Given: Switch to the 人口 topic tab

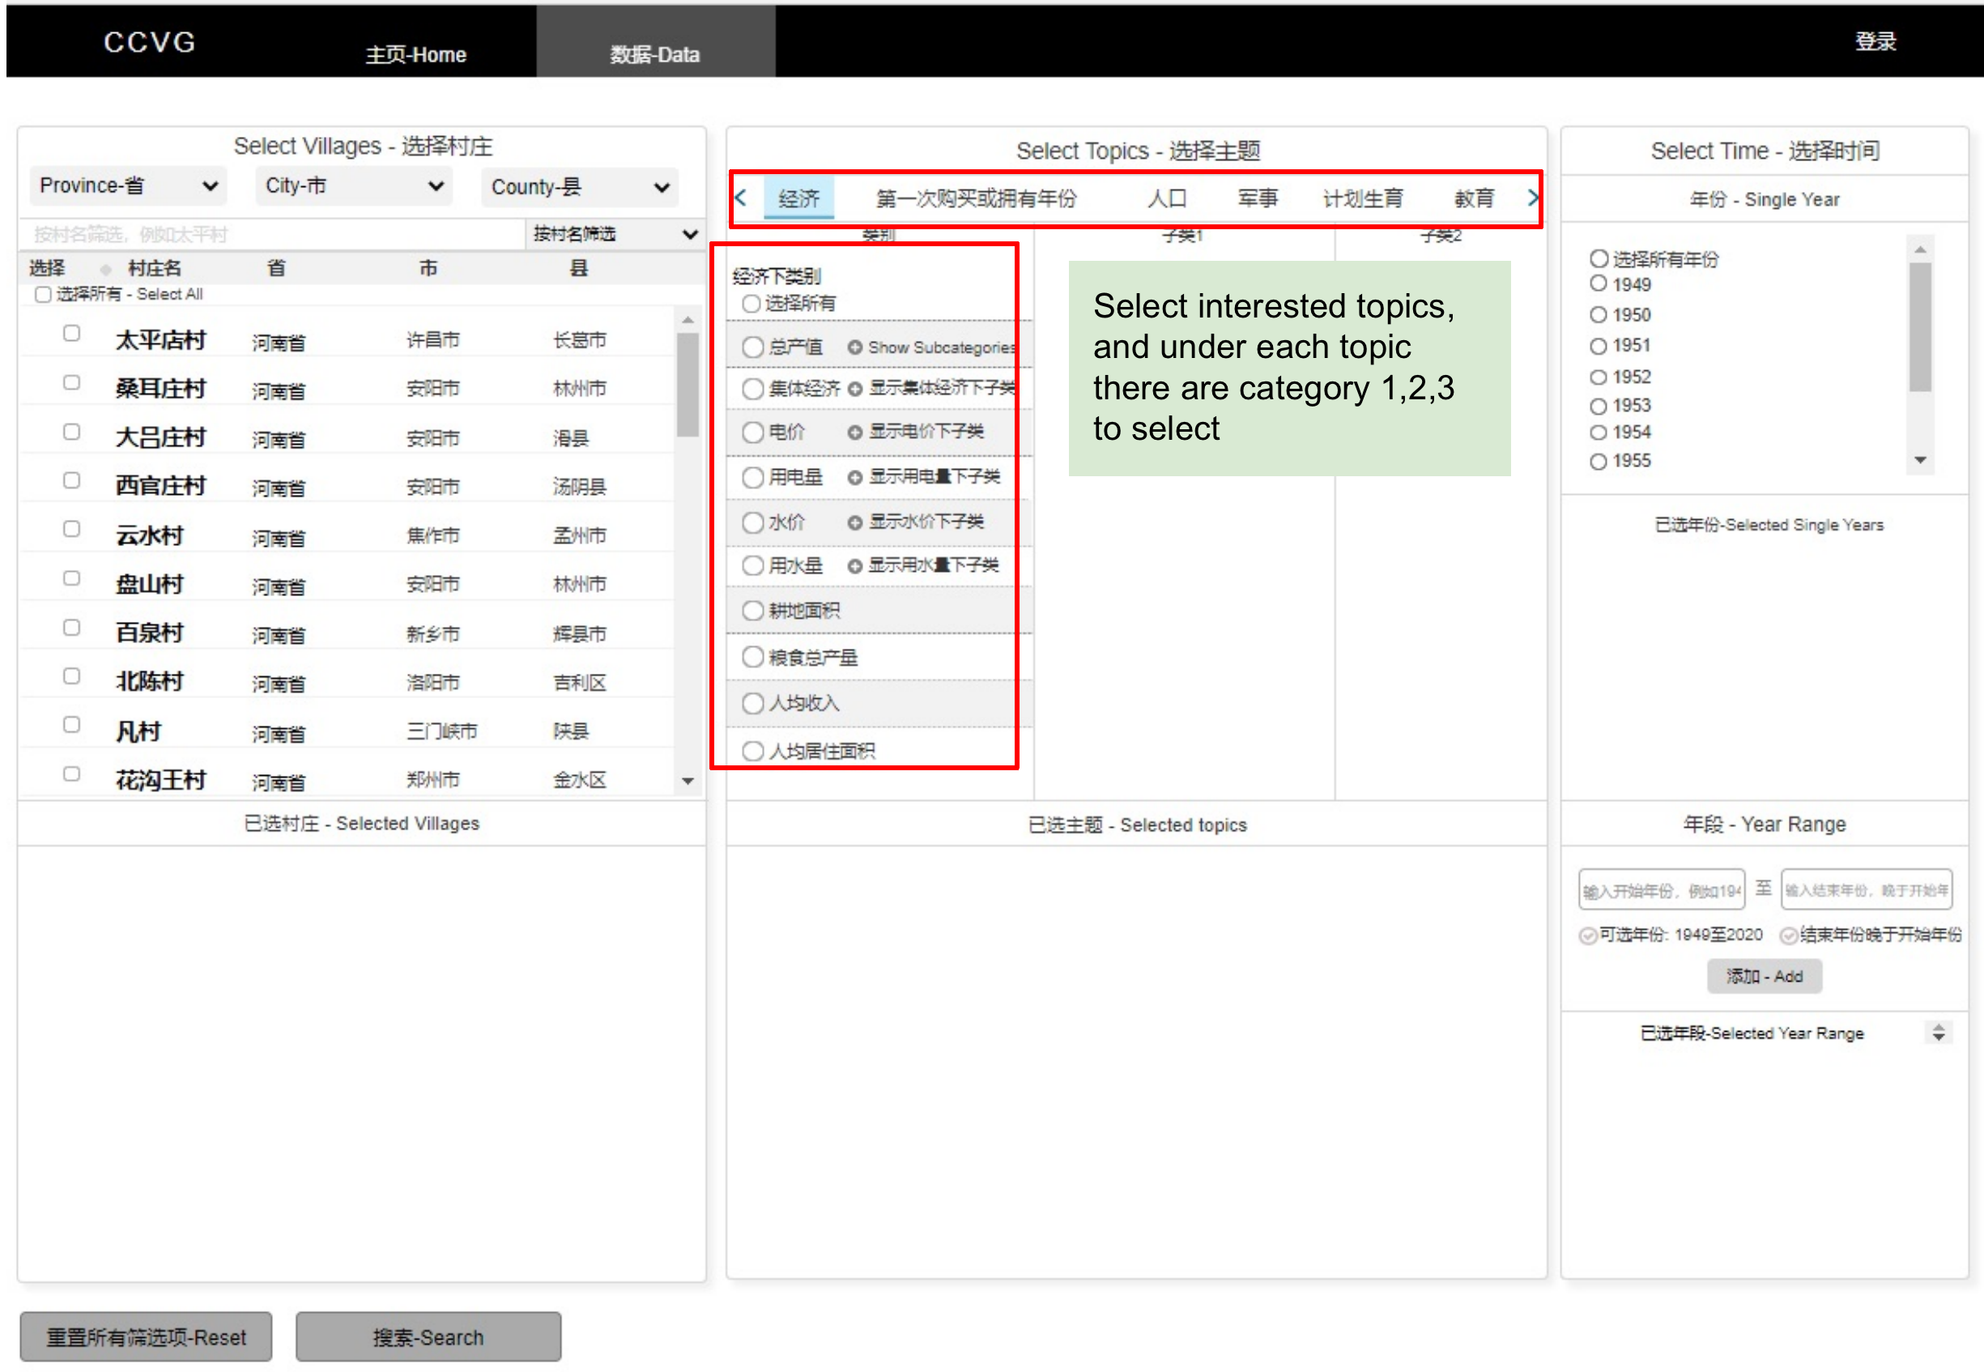Looking at the screenshot, I should (1166, 198).
